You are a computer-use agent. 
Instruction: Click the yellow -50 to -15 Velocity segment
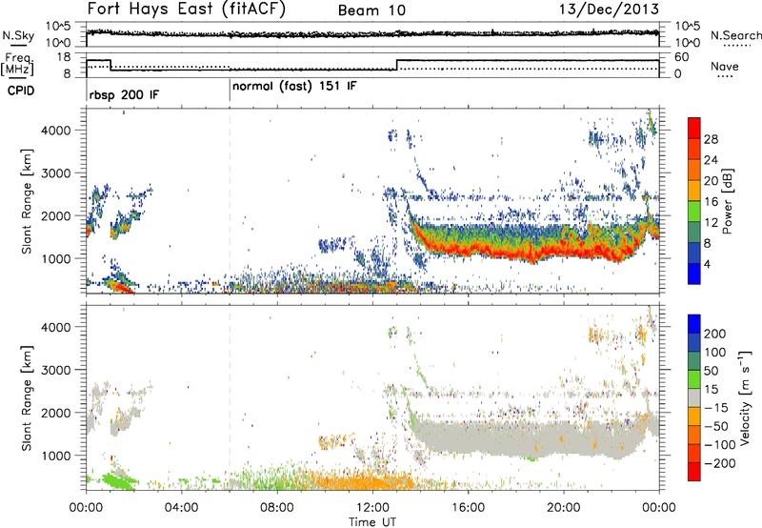pos(694,416)
